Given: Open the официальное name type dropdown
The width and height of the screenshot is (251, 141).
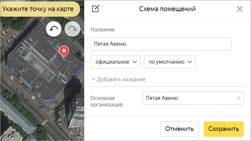Looking at the screenshot, I should click(115, 62).
